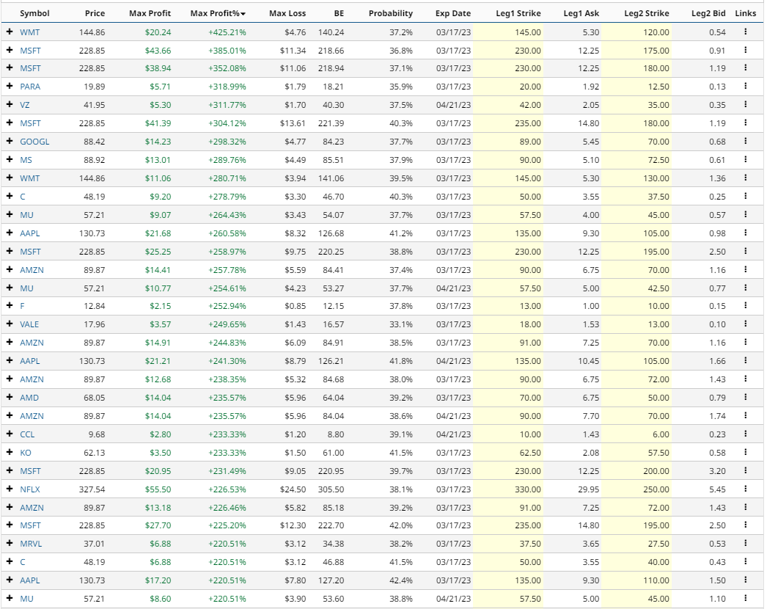Sort table by Symbol column
The width and height of the screenshot is (767, 609).
(34, 13)
